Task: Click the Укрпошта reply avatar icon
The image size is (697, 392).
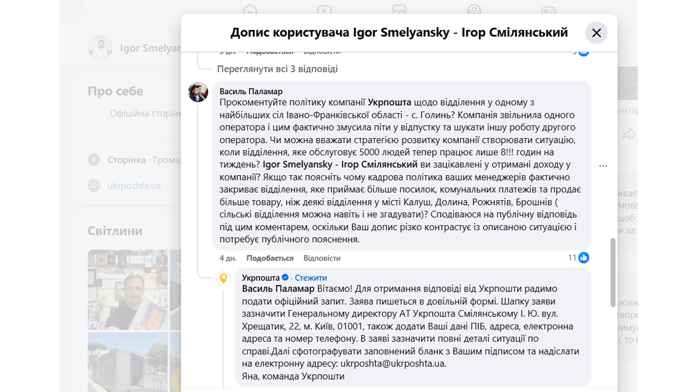Action: point(223,279)
